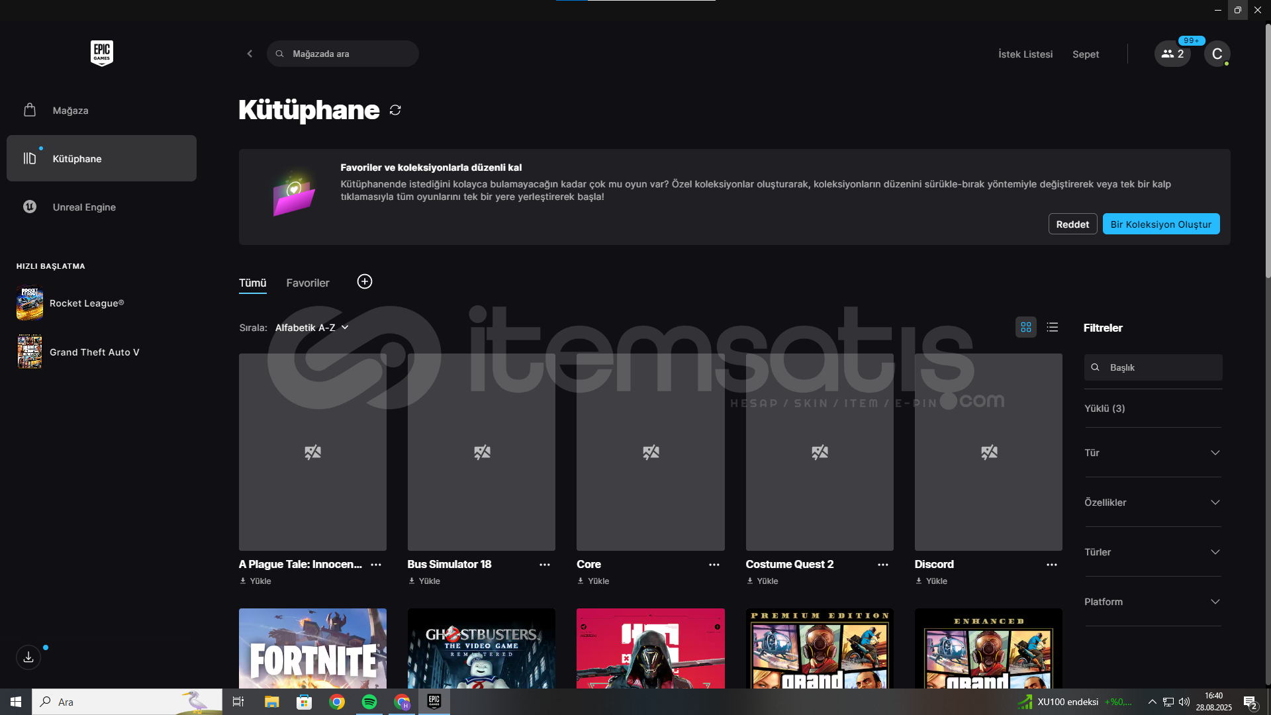
Task: Open Windows Start menu
Action: 16,702
